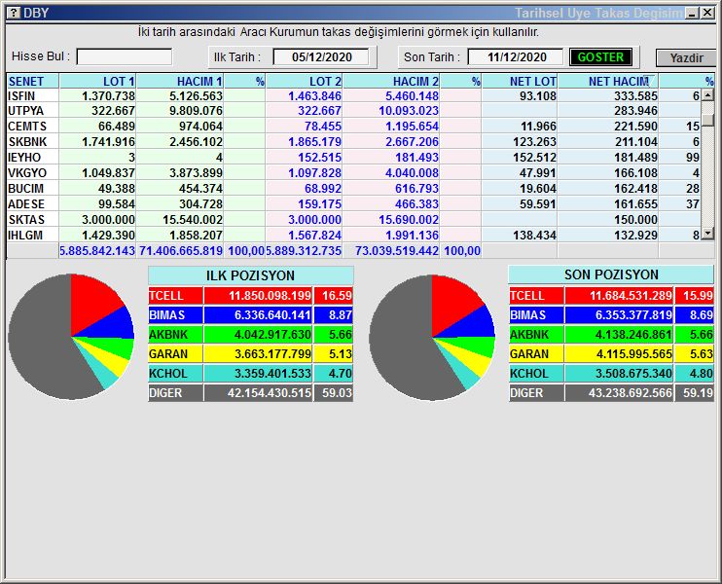Click the SON POZISYON pie chart

(432, 338)
